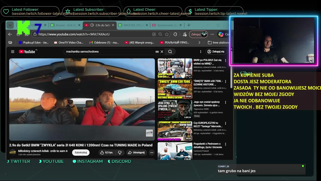Click the Zaloguj browser profile button
The width and height of the screenshot is (321, 181).
pos(198,34)
